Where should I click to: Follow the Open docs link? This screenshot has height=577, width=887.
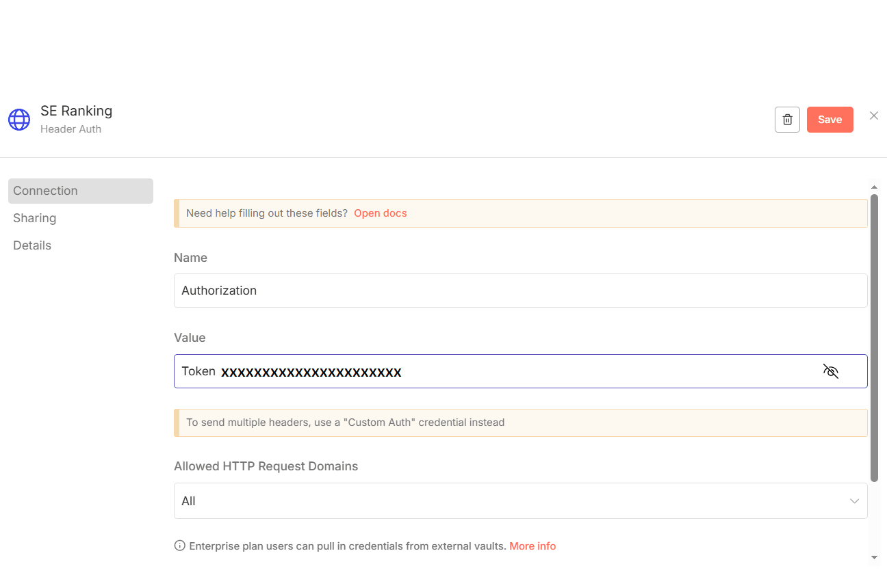click(x=381, y=213)
